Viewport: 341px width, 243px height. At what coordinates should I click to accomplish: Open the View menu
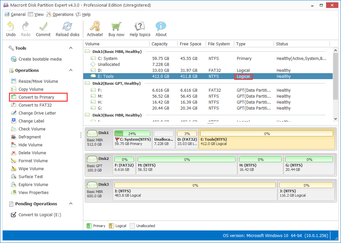(38, 14)
